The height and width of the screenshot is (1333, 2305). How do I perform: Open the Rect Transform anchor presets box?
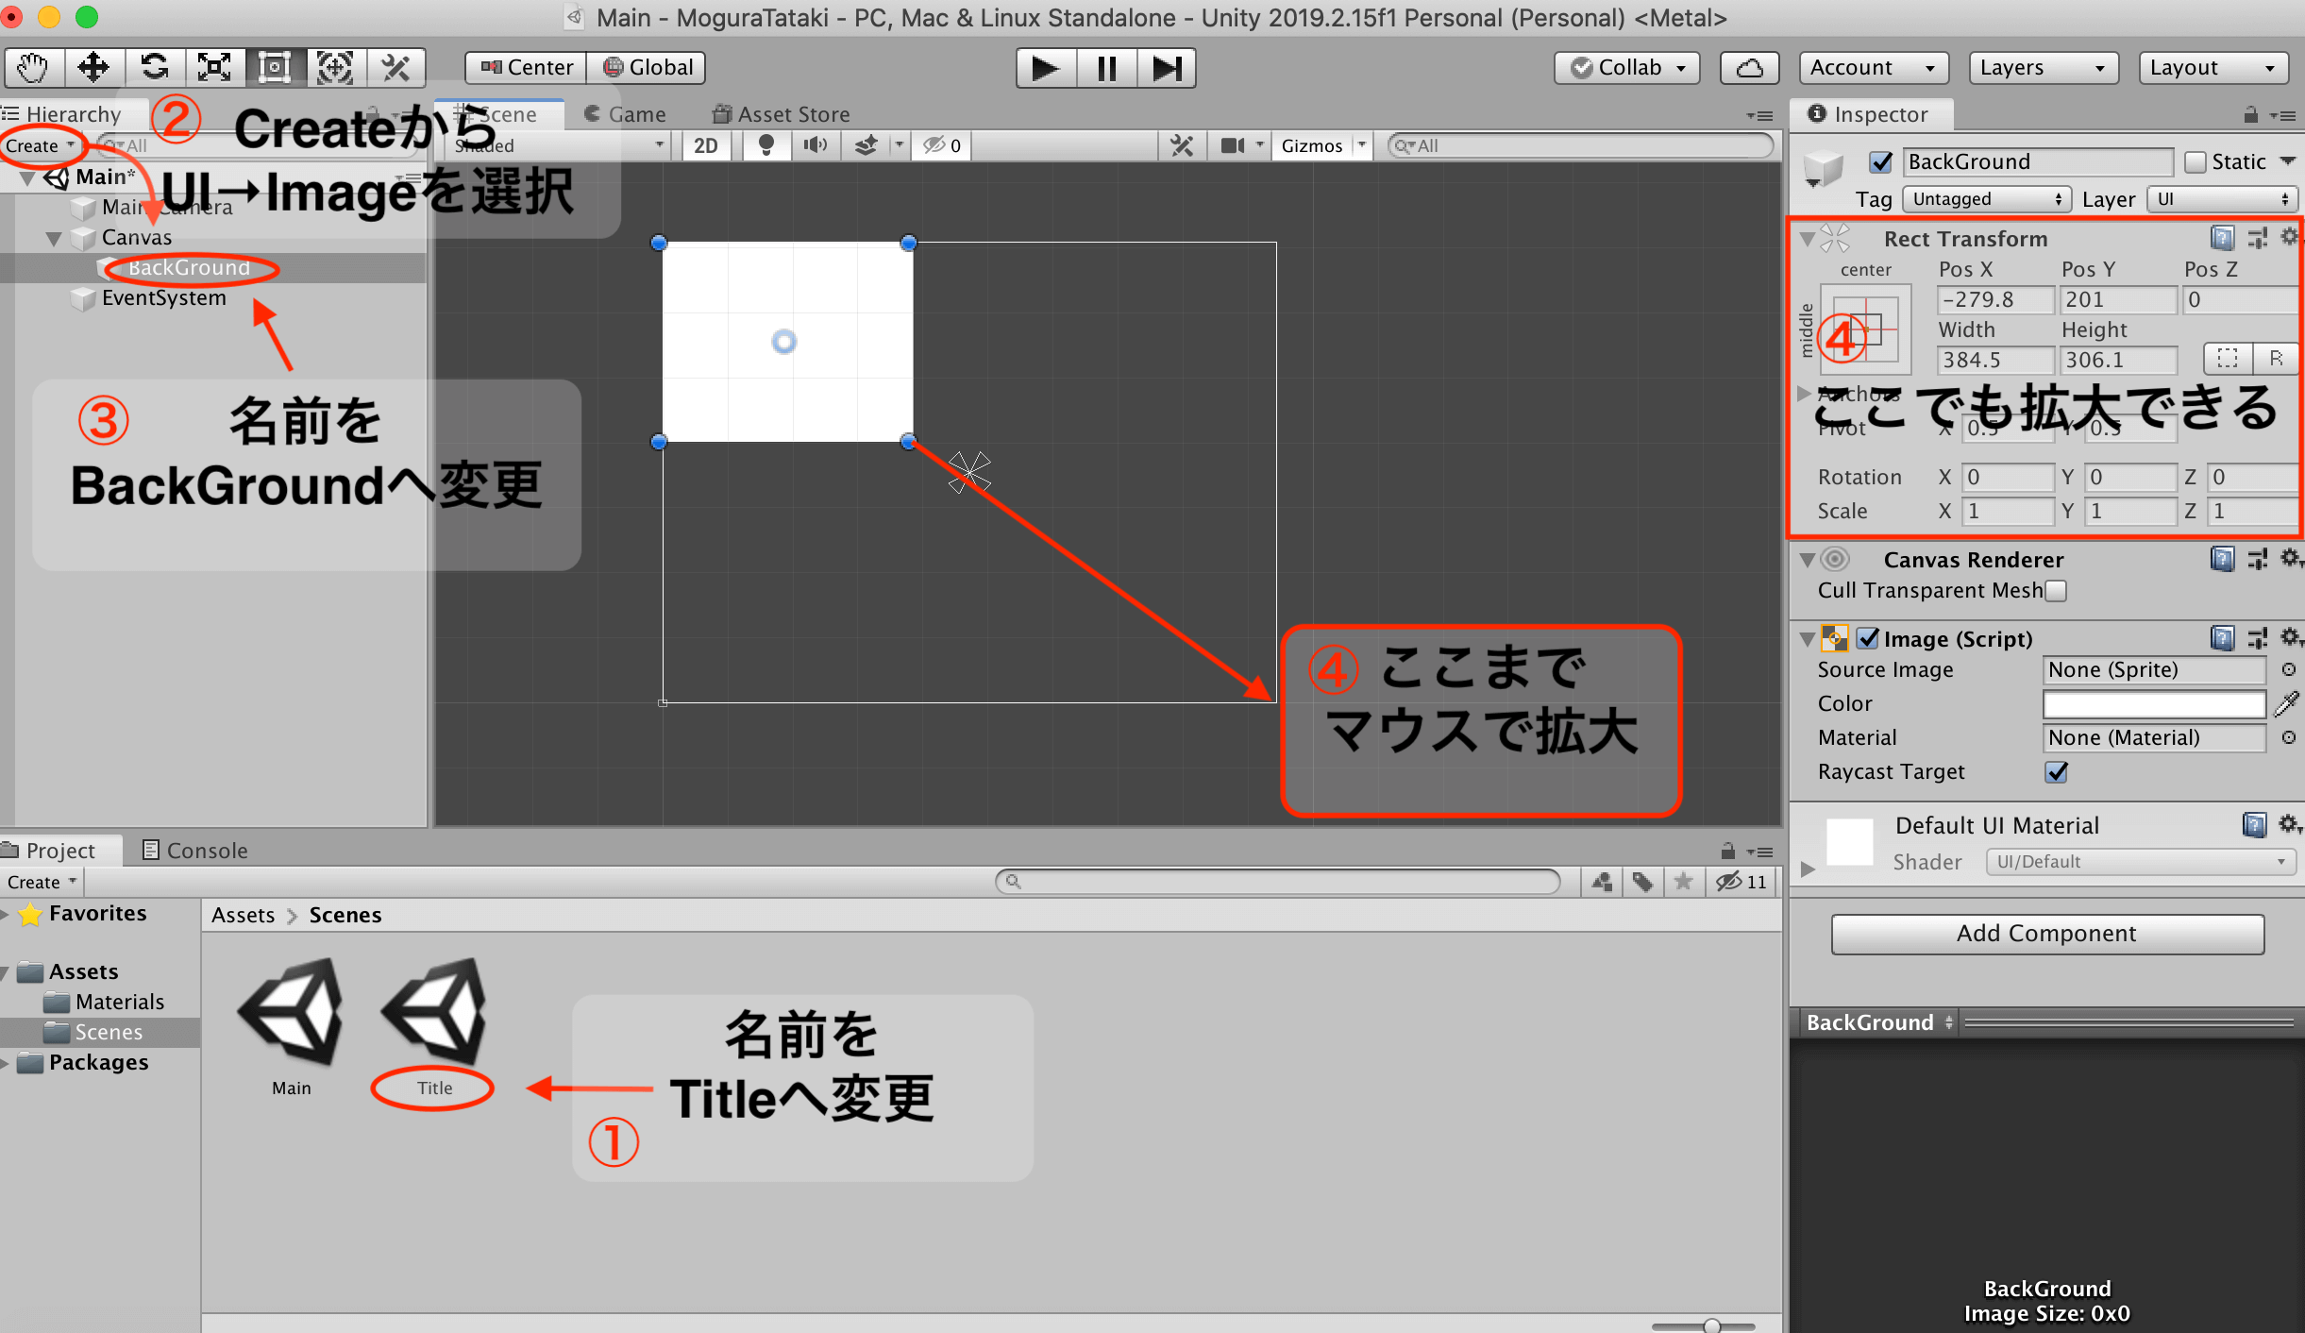(1865, 329)
